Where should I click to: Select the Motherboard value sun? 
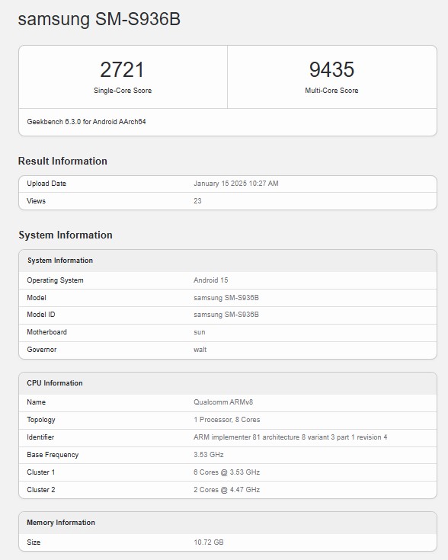[200, 332]
